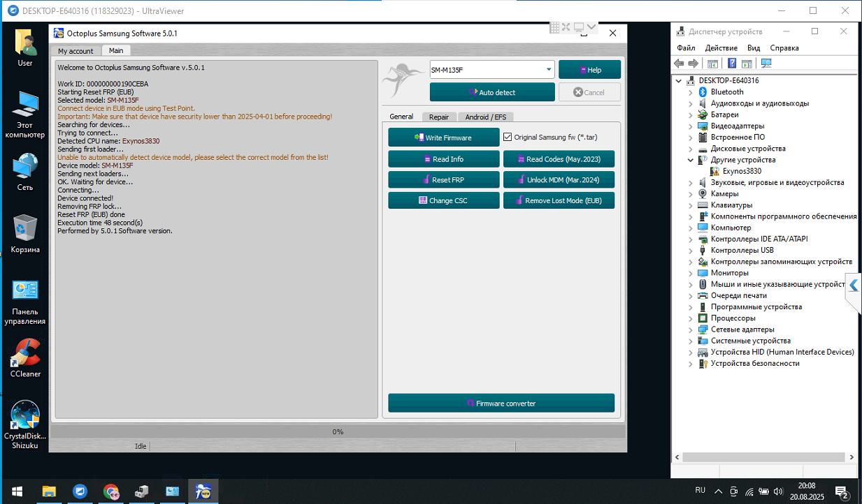
Task: Click the Read Codes (May.2023) button
Action: click(559, 159)
